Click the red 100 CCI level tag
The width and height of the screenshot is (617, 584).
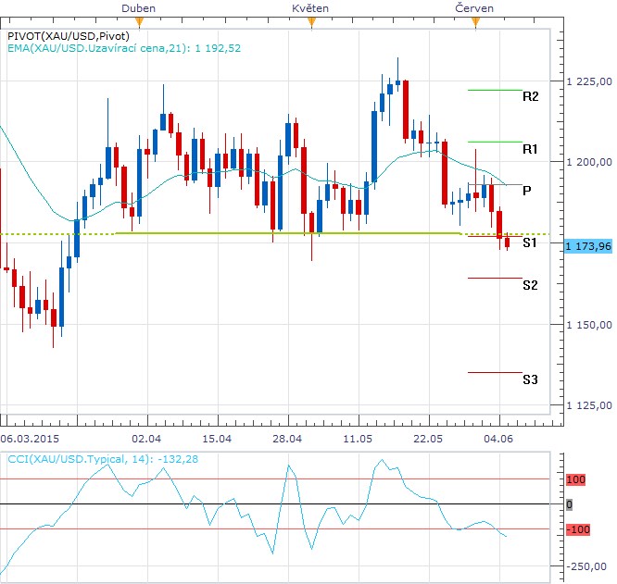click(x=575, y=479)
